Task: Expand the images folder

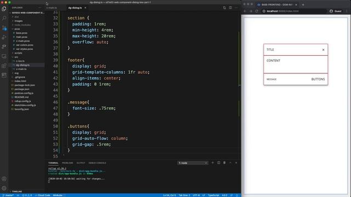Action: (x=18, y=21)
